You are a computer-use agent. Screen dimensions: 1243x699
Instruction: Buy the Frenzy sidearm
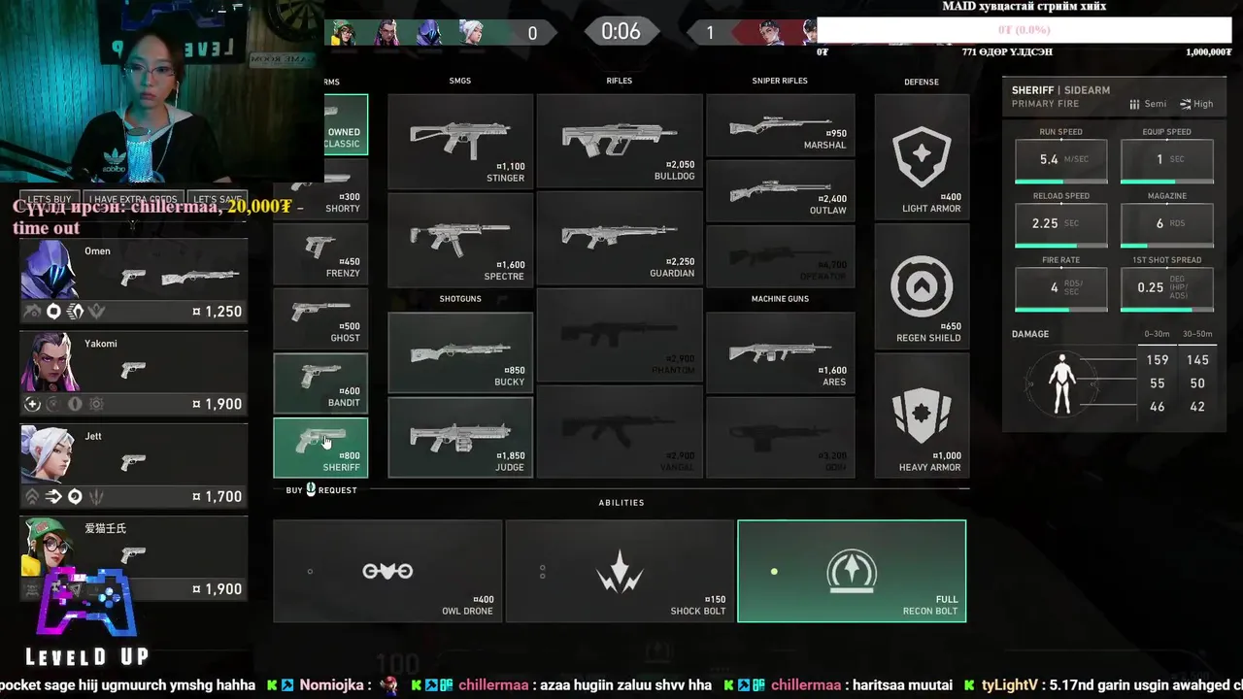coord(320,253)
